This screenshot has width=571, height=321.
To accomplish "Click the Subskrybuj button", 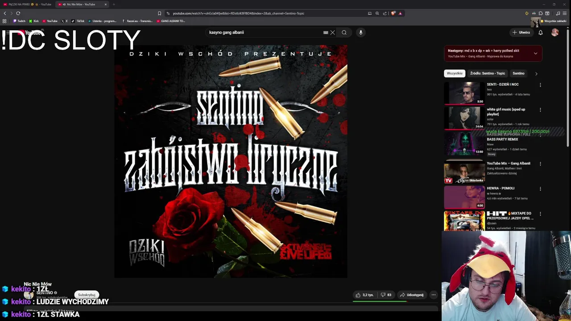I will click(87, 295).
